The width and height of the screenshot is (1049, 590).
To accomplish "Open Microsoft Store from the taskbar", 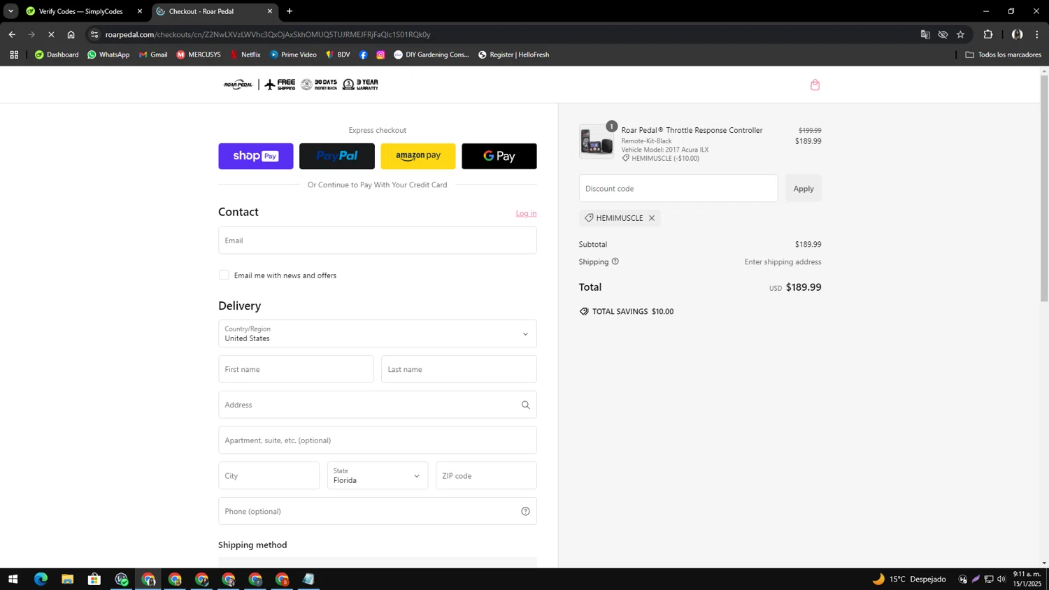I will pyautogui.click(x=94, y=579).
